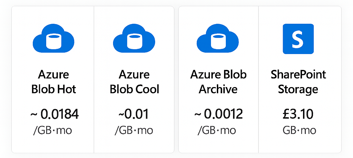Click the SharePoint Storage logo icon
The height and width of the screenshot is (158, 353).
click(x=298, y=39)
